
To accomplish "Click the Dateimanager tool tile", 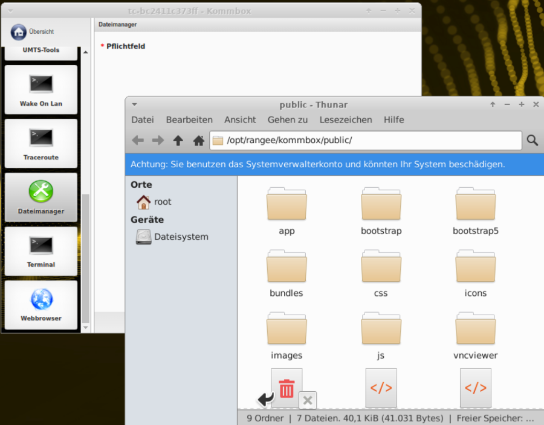I will pos(41,197).
